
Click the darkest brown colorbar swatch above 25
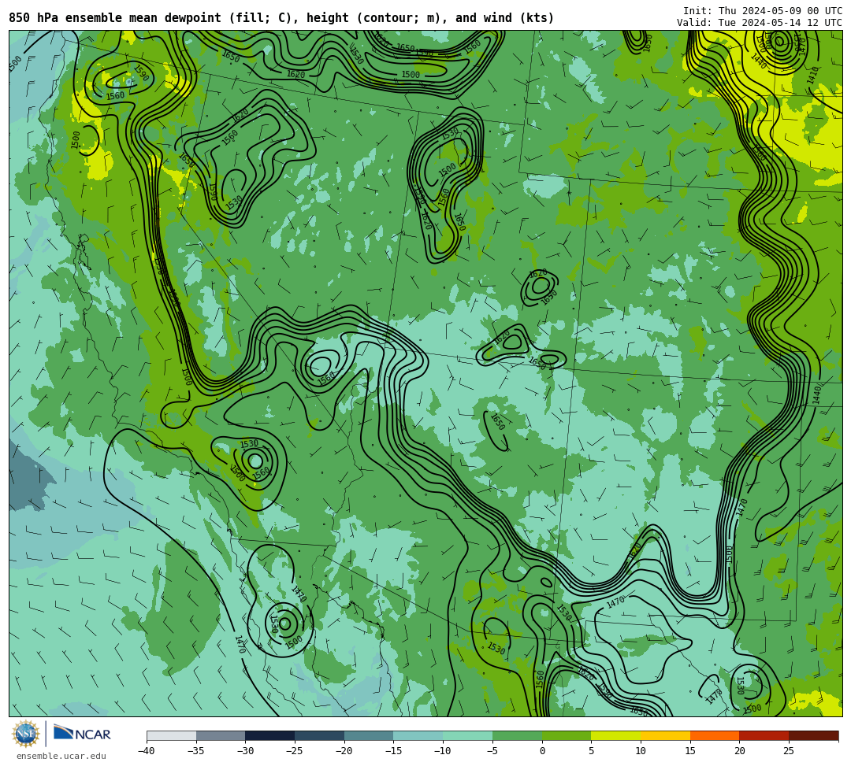pos(813,735)
